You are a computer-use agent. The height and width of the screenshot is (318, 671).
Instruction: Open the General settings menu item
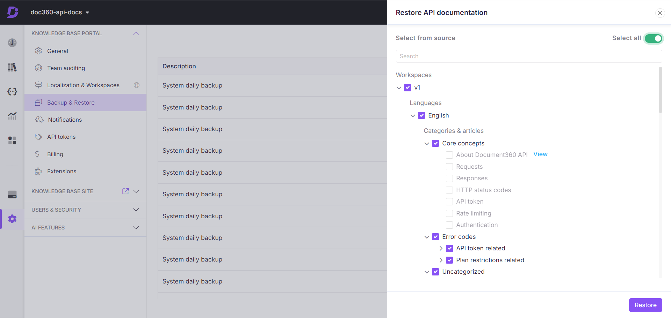[x=86, y=51]
